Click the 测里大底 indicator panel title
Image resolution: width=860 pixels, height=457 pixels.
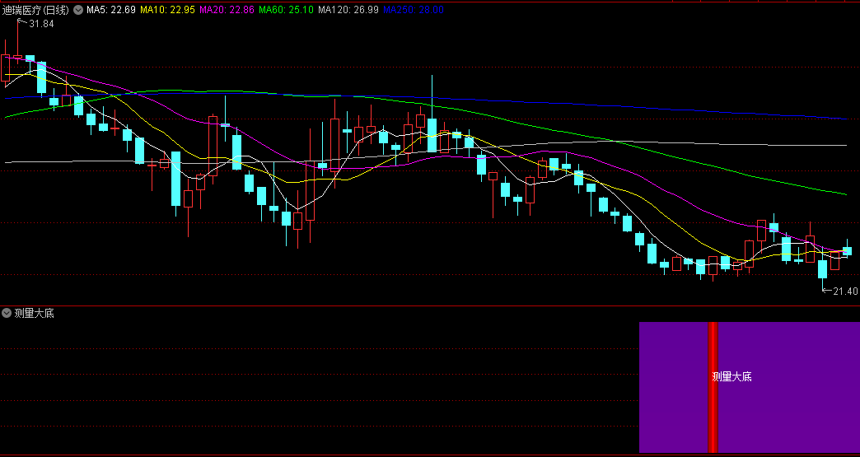tap(34, 314)
